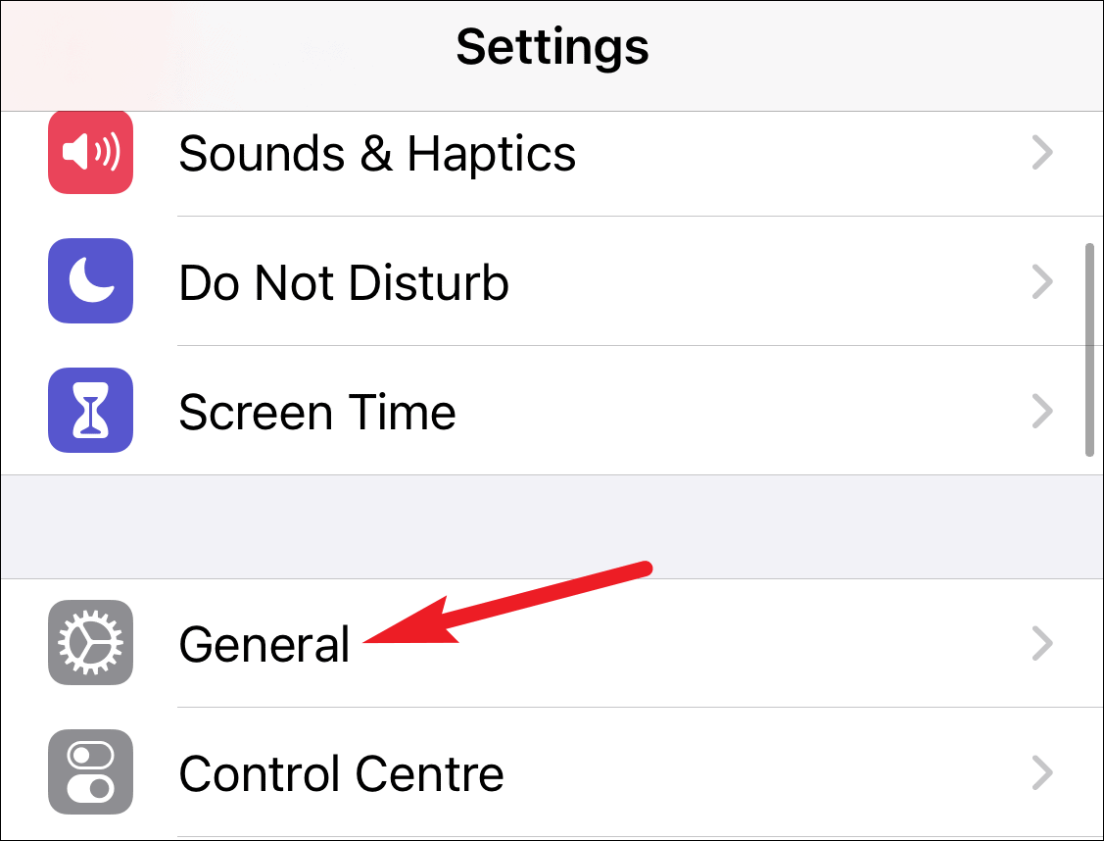
Task: Tap the General gear icon
Action: point(90,642)
